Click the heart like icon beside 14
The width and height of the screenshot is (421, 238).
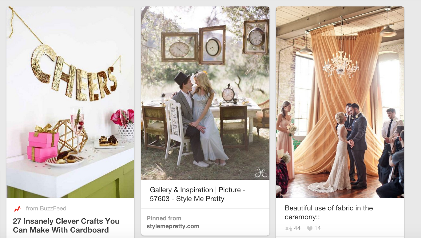(310, 229)
